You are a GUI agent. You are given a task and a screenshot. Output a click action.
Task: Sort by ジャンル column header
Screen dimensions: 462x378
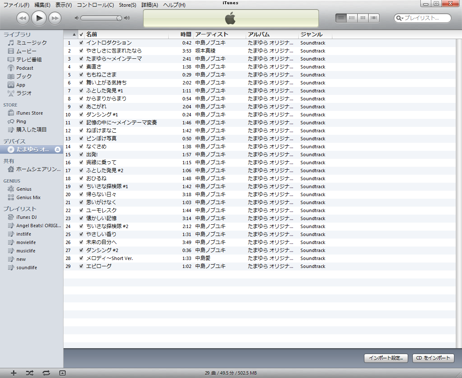(x=315, y=34)
